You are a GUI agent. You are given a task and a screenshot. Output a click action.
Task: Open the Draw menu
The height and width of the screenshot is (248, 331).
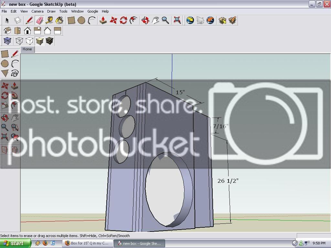[x=51, y=11]
